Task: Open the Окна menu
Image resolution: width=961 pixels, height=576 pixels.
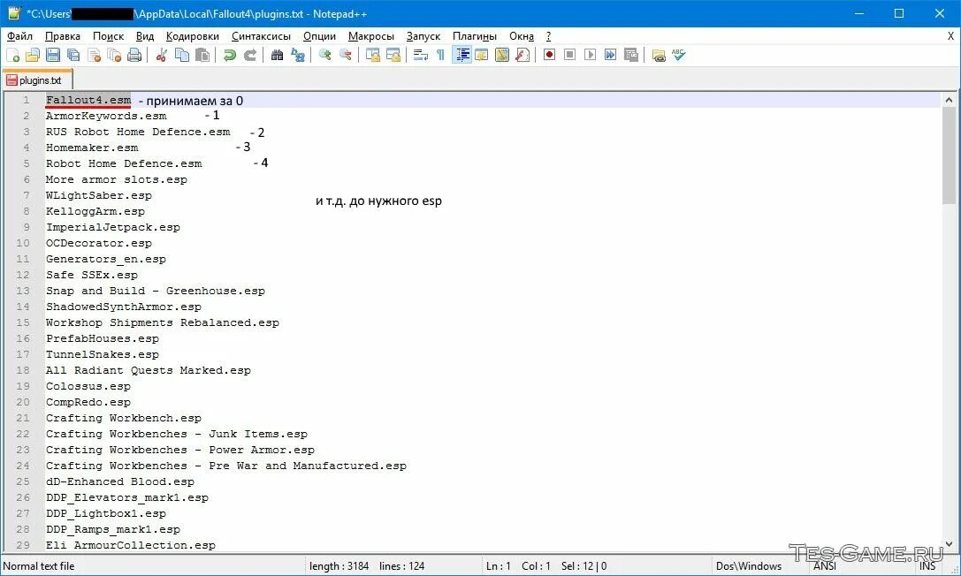Action: point(522,36)
